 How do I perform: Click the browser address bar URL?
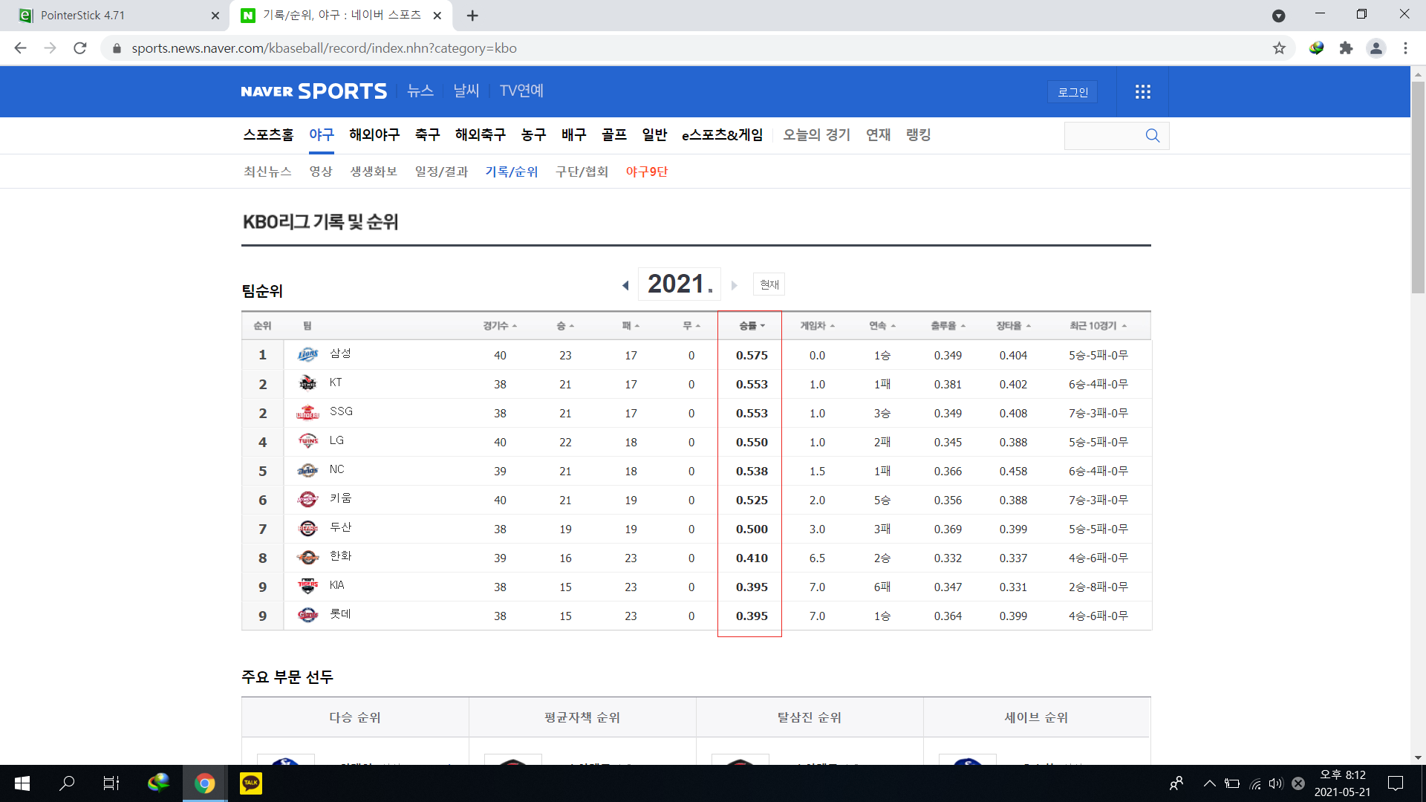(x=324, y=48)
